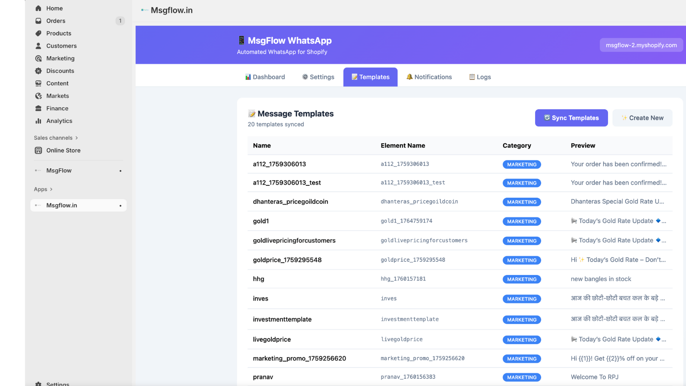Open Markets in the sidebar
This screenshot has width=686, height=386.
(57, 96)
